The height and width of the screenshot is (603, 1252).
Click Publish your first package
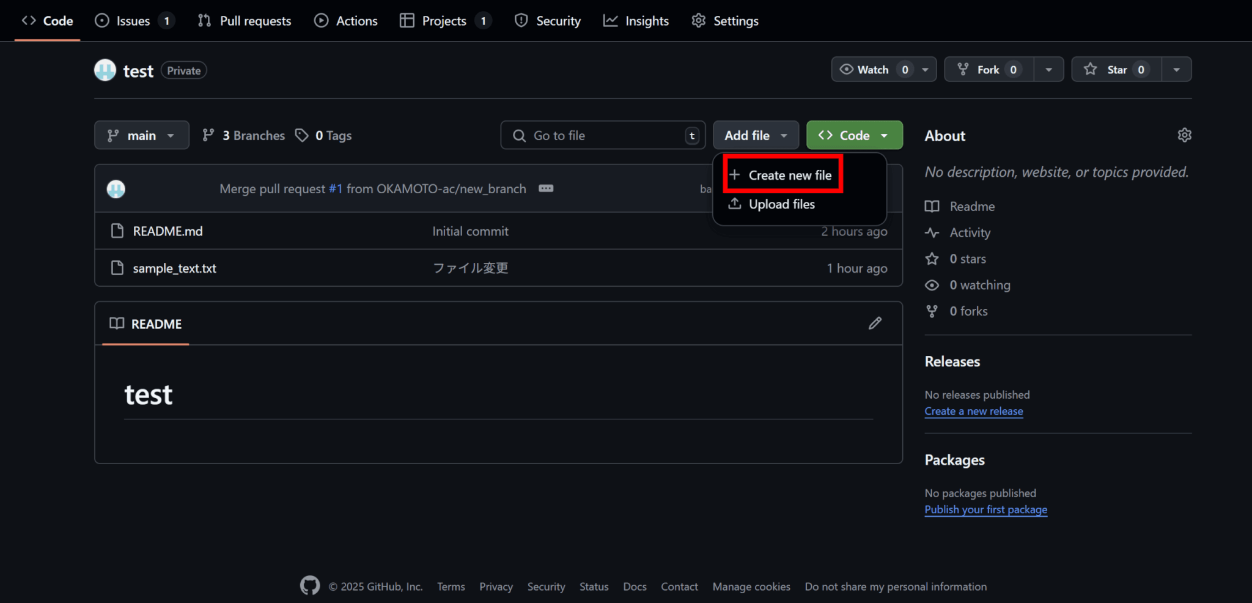(986, 509)
